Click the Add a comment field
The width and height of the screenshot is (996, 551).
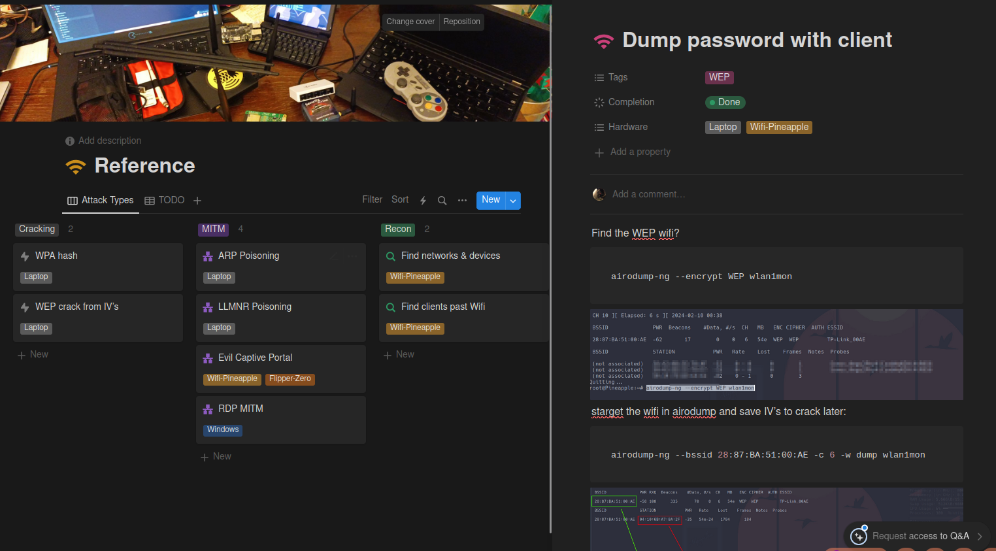(x=648, y=194)
